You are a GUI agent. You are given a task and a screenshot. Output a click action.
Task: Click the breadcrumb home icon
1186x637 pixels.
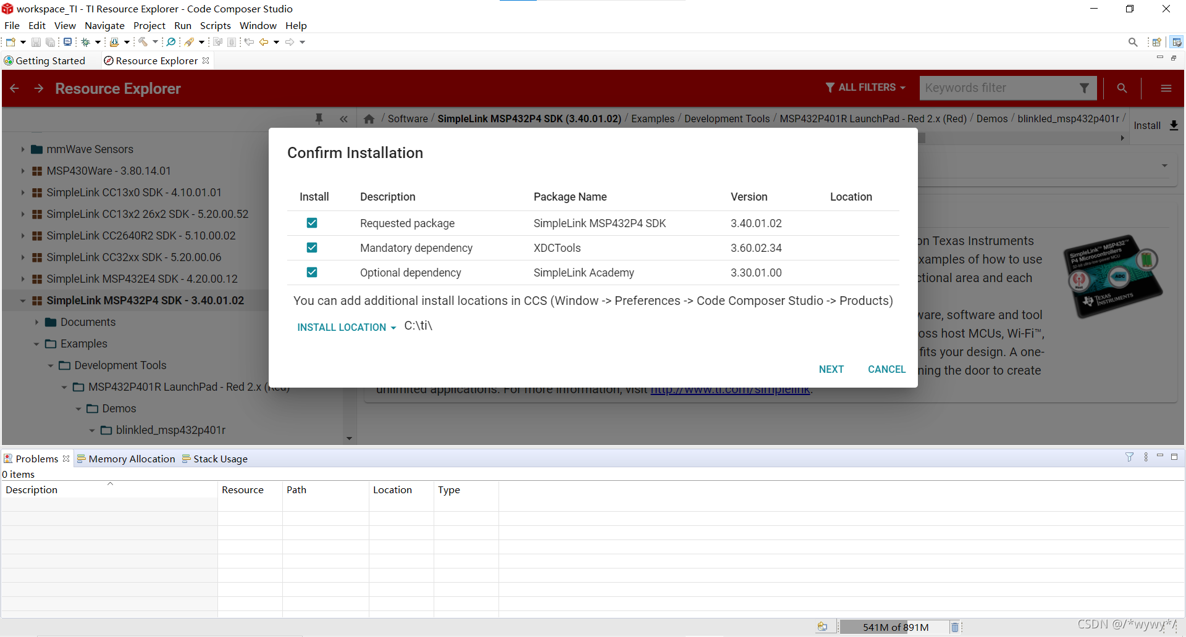pyautogui.click(x=369, y=119)
